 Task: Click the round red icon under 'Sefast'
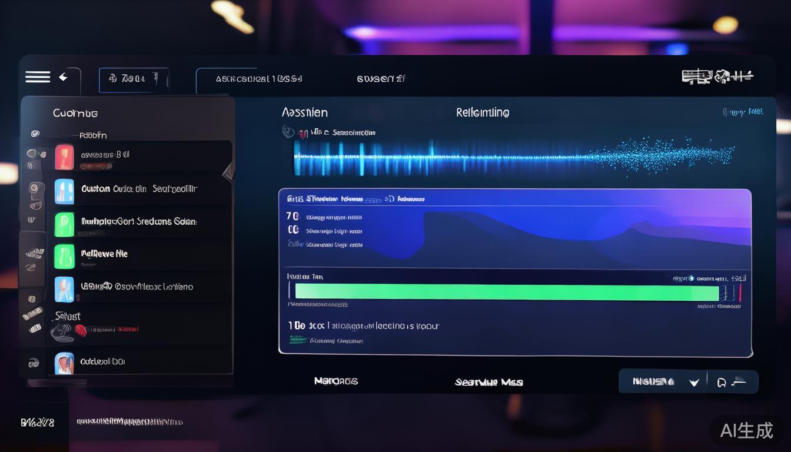pyautogui.click(x=81, y=330)
